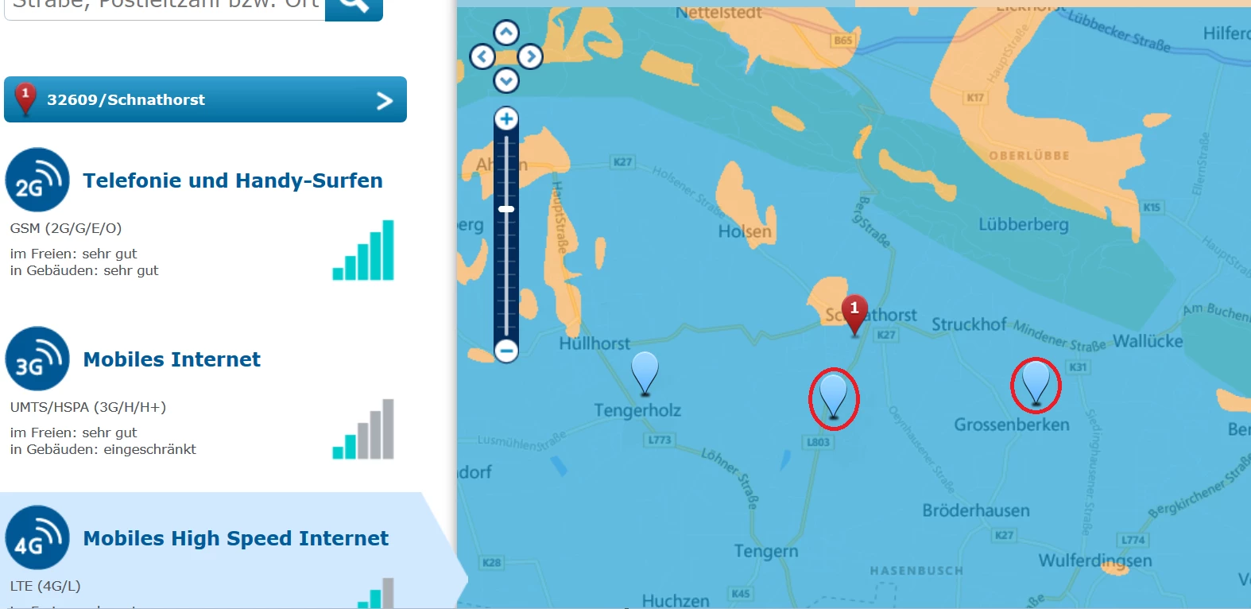
Task: Switch to Mobiles Internet coverage
Action: click(x=172, y=359)
